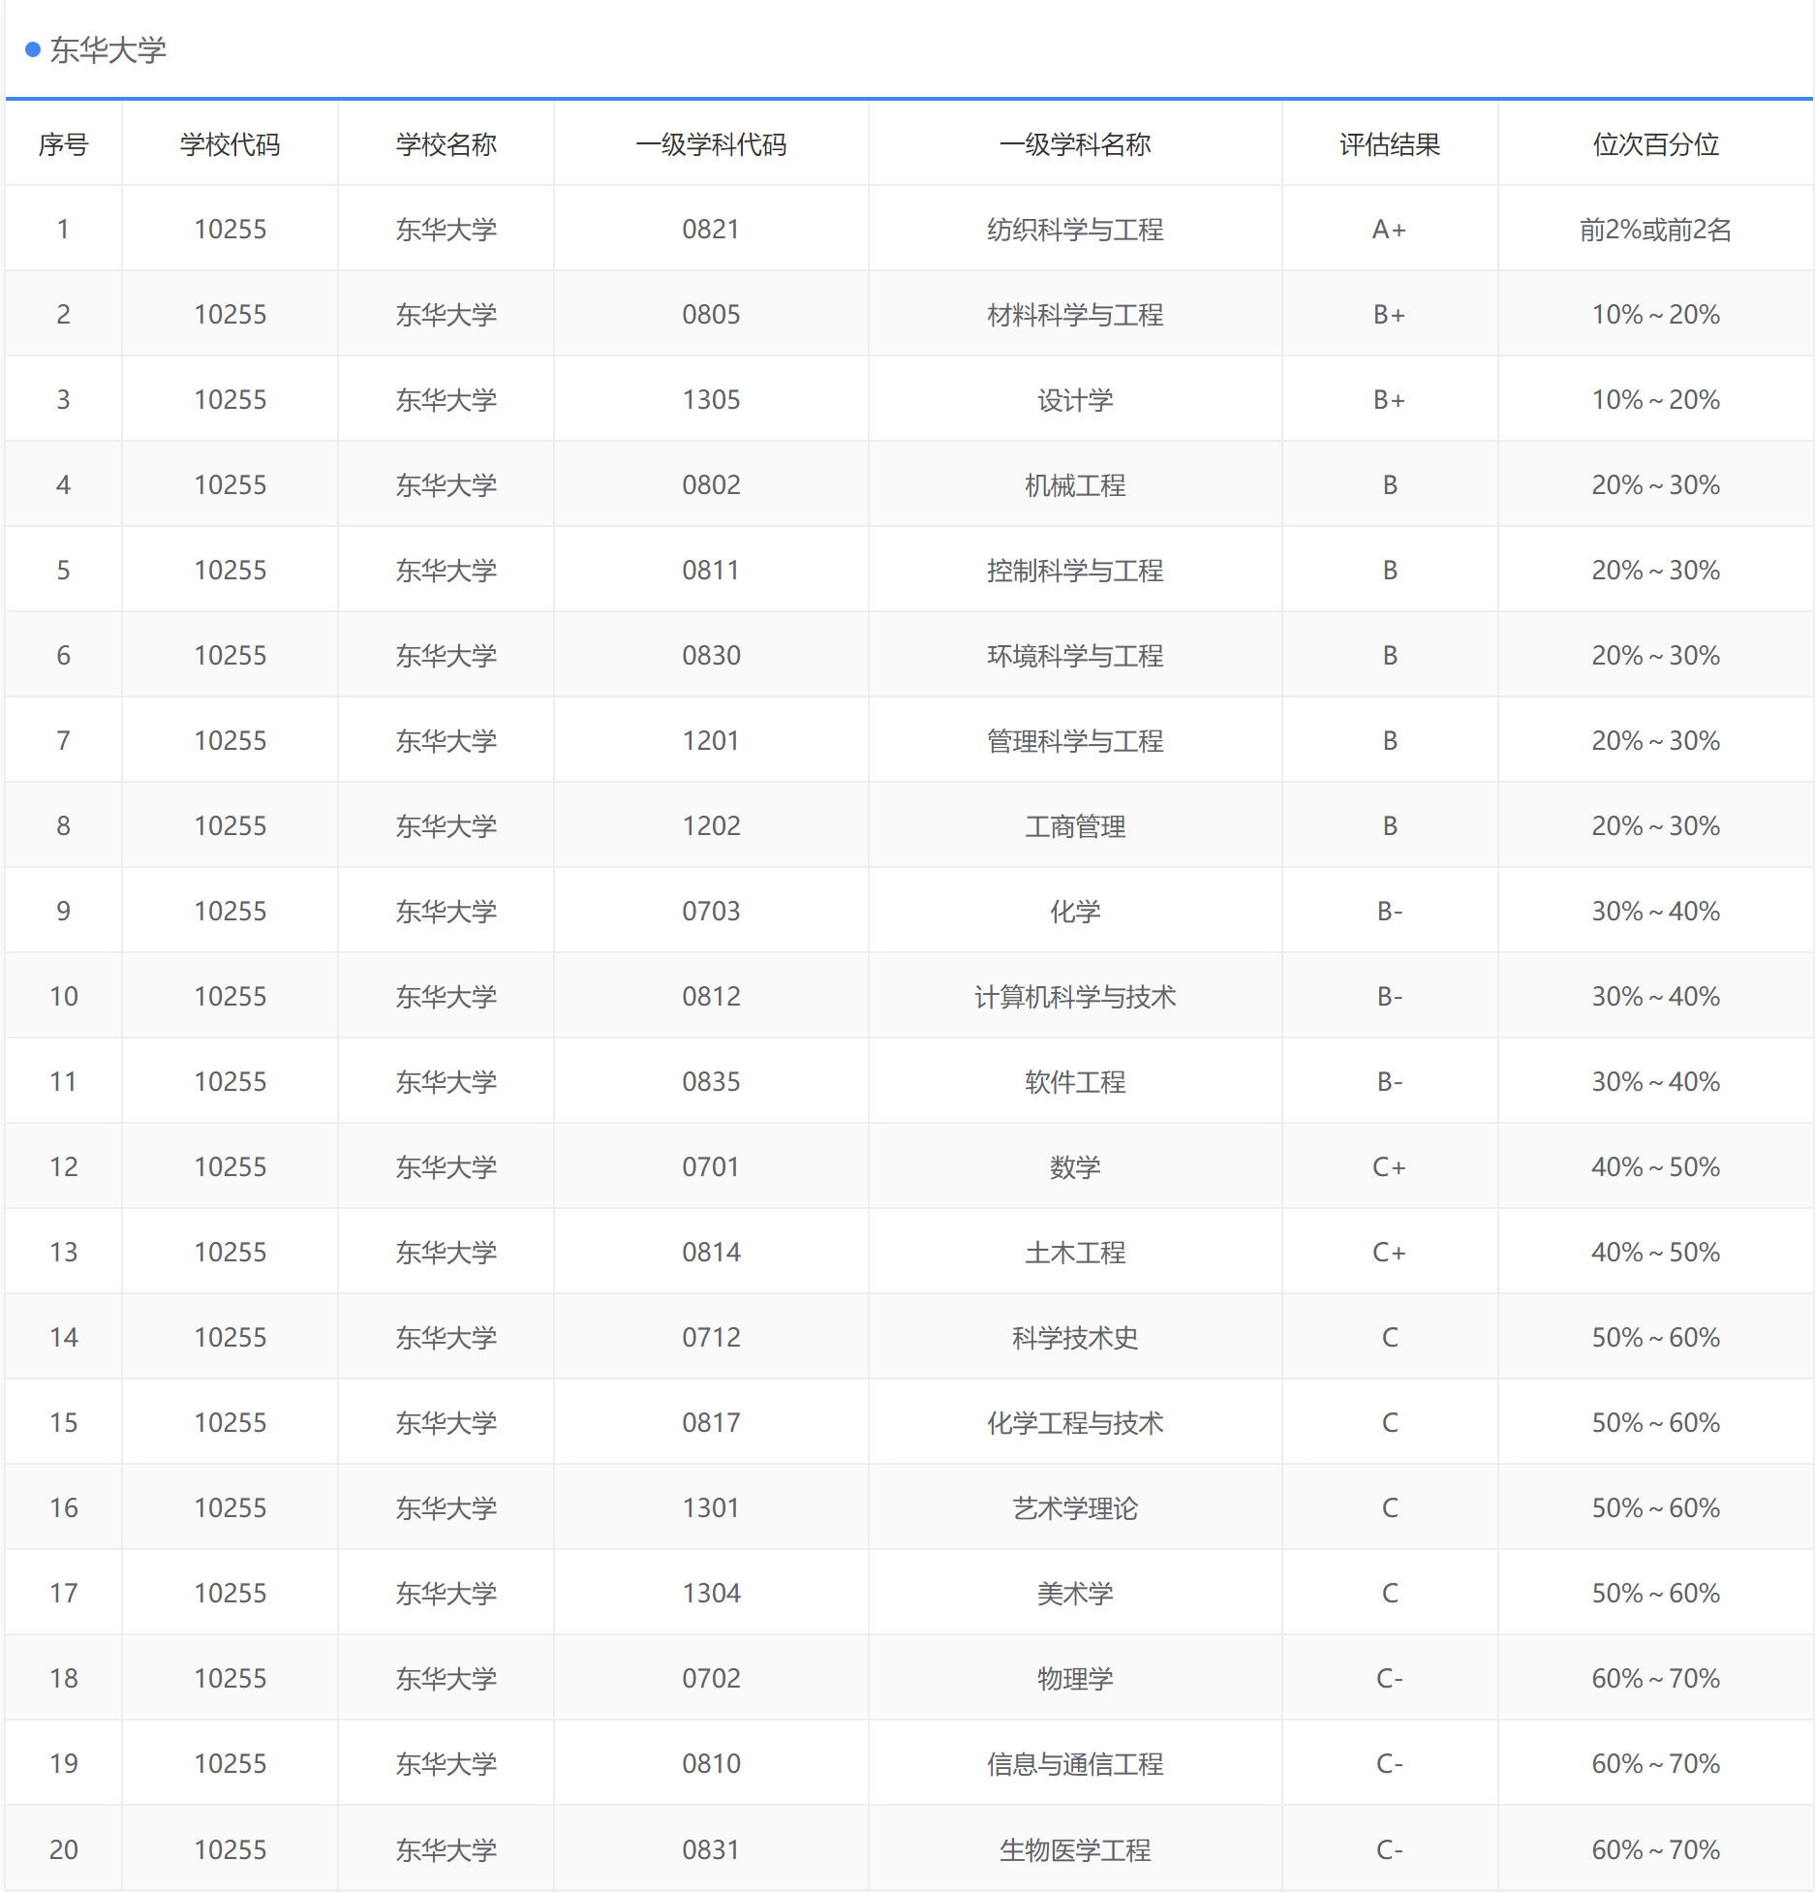Image resolution: width=1815 pixels, height=1892 pixels.
Task: Click subject code 1201
Action: coord(711,741)
